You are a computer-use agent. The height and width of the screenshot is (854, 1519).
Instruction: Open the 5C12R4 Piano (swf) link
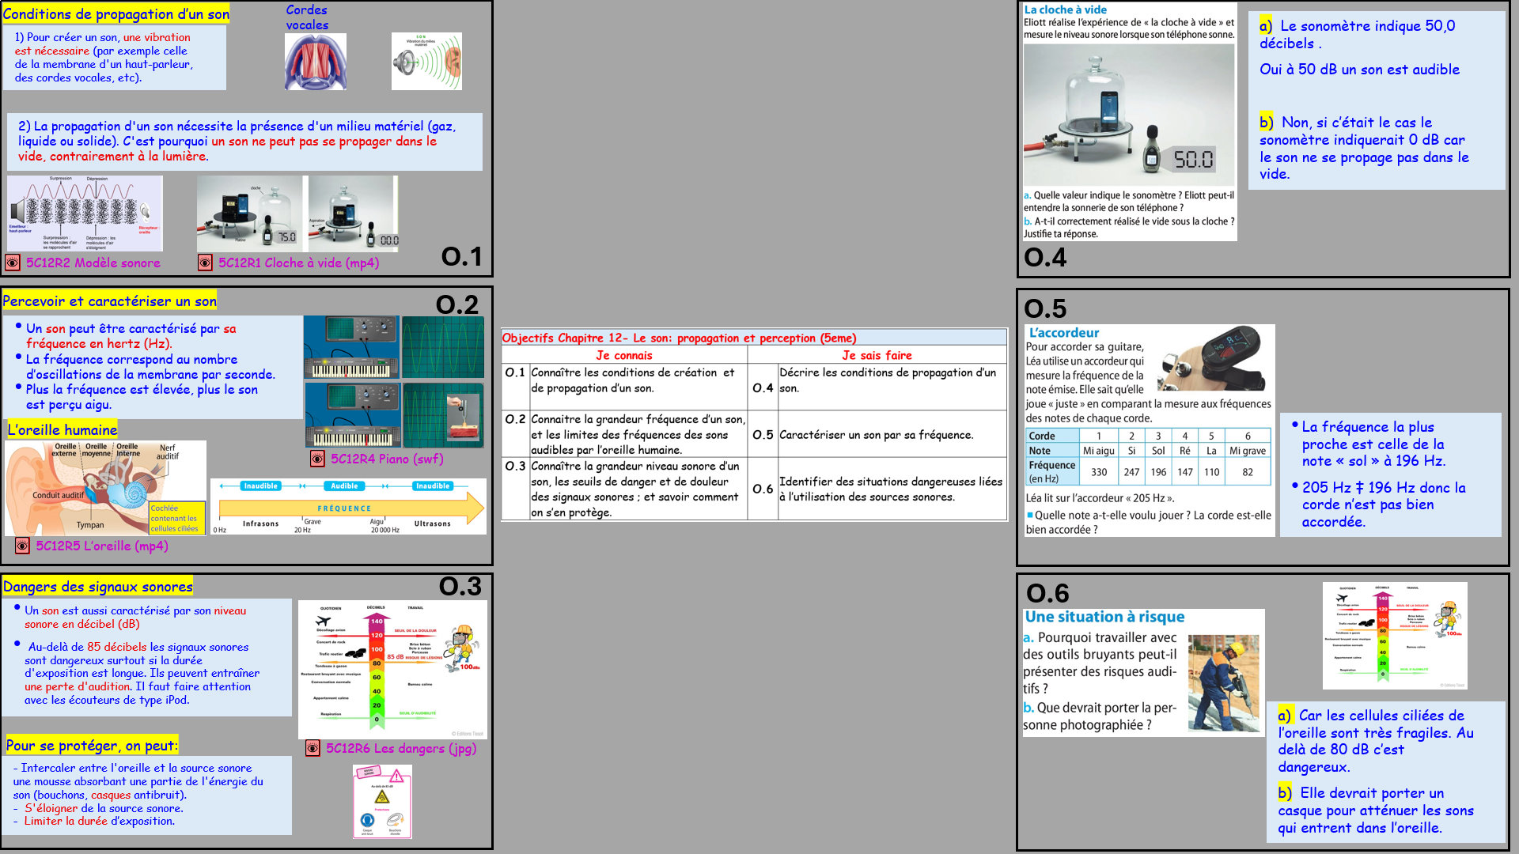point(387,459)
